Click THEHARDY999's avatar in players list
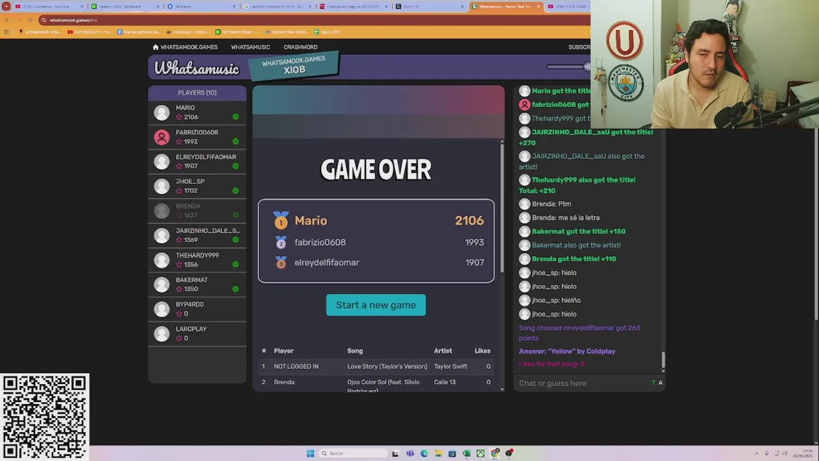This screenshot has width=819, height=461. (162, 260)
